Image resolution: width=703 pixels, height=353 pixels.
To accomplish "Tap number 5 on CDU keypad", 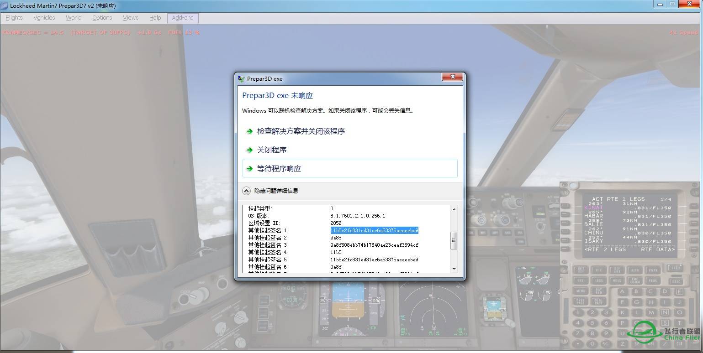I will (592, 323).
